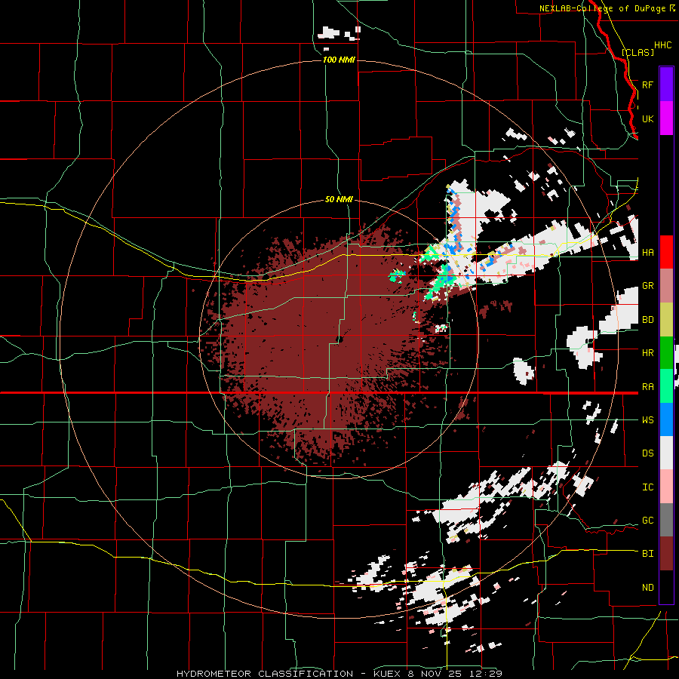Click the "UK" legend label

(x=647, y=118)
